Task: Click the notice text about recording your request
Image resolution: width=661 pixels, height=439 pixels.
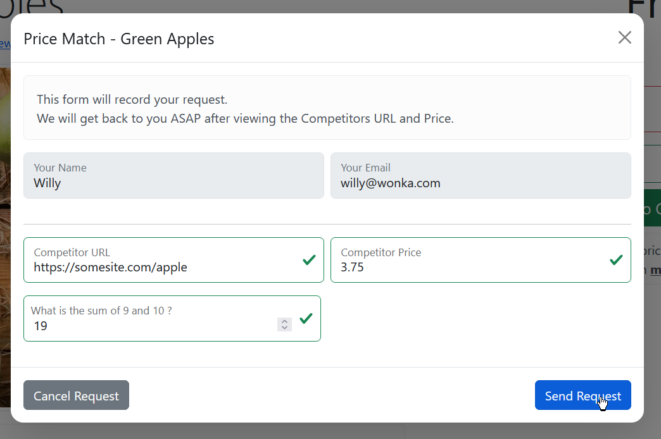Action: click(132, 99)
